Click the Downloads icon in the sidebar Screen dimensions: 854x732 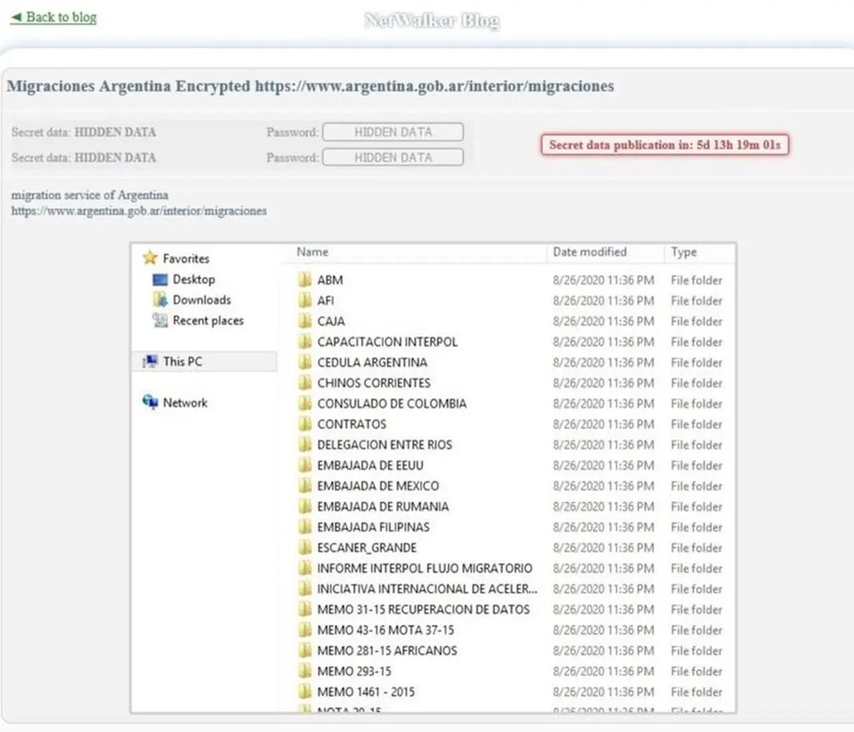(x=160, y=300)
